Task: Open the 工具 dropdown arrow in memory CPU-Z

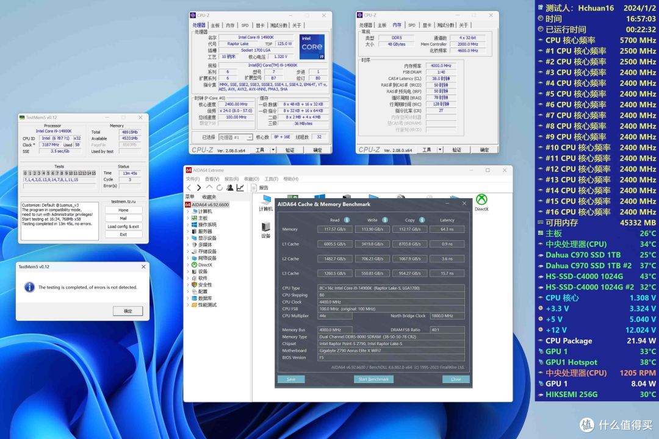Action: click(x=440, y=149)
